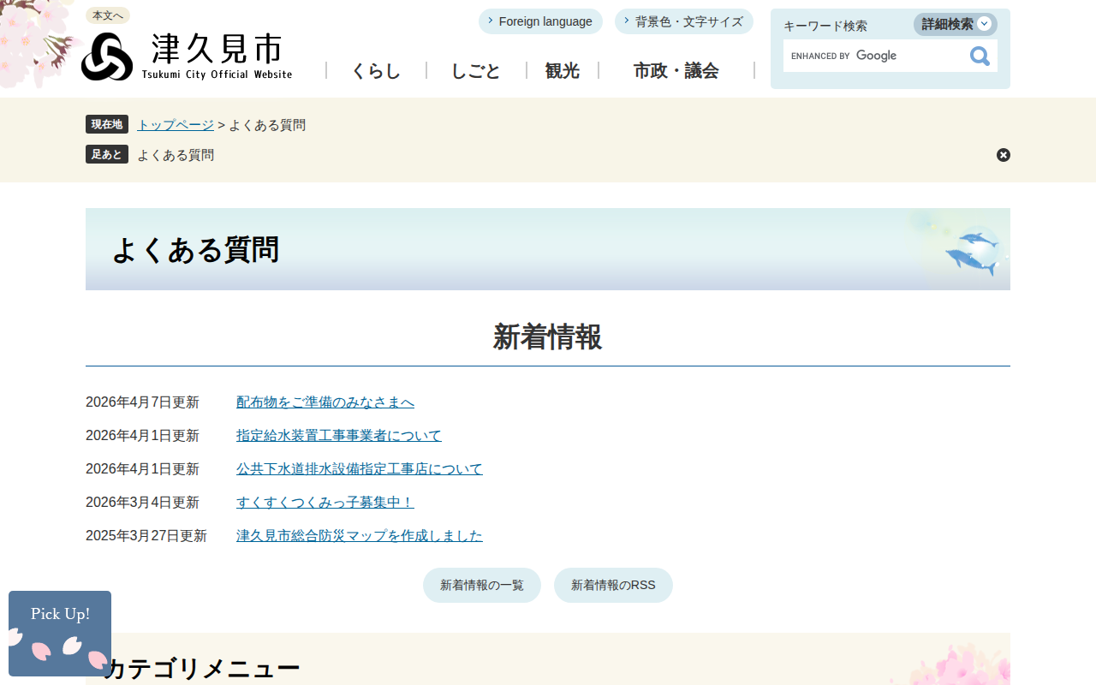
Task: Open 津久見市総合防災マップを作成しました article
Action: tap(360, 536)
